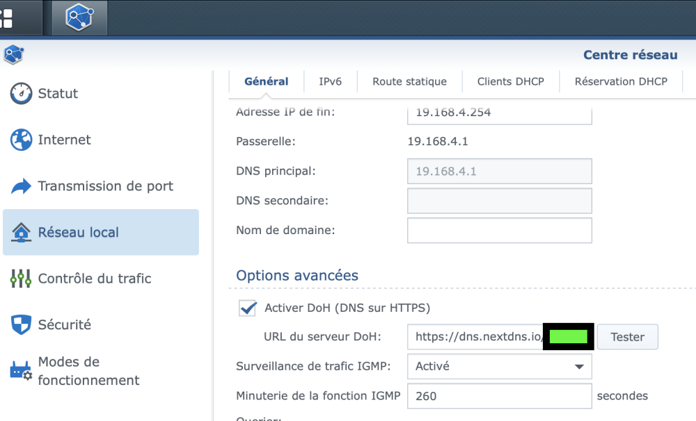696x421 pixels.
Task: Click the Statut gauge icon
Action: (x=21, y=94)
